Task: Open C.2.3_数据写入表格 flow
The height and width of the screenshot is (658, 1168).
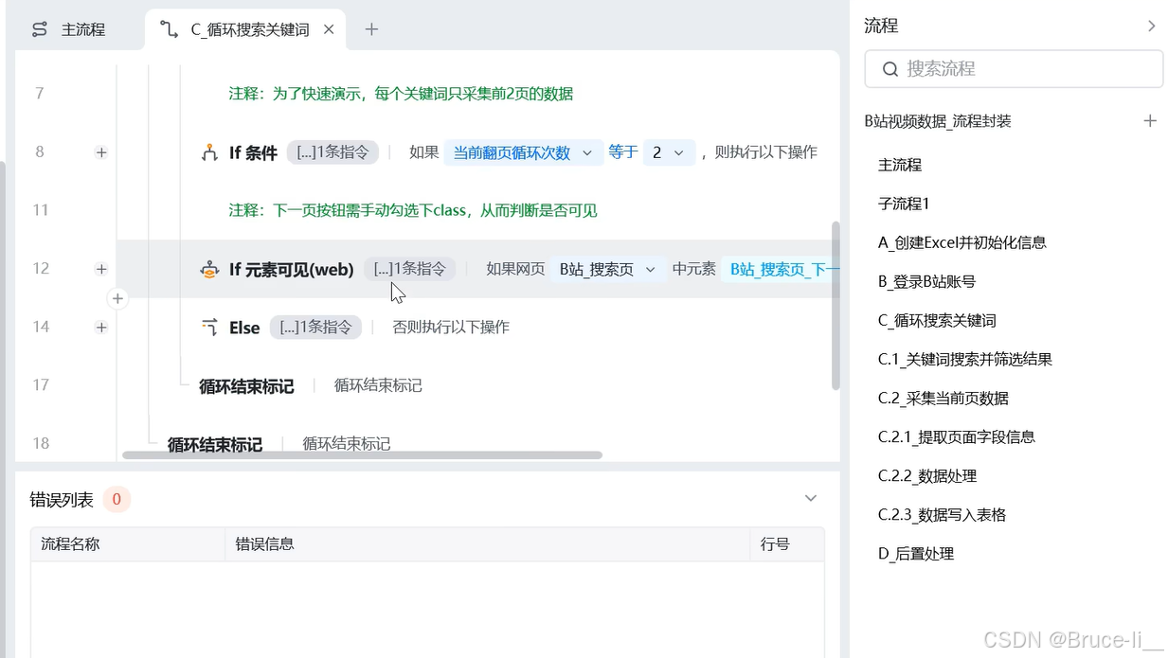Action: (943, 515)
